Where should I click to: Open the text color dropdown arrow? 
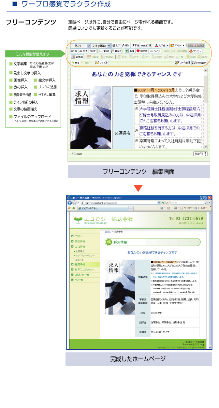168,45
